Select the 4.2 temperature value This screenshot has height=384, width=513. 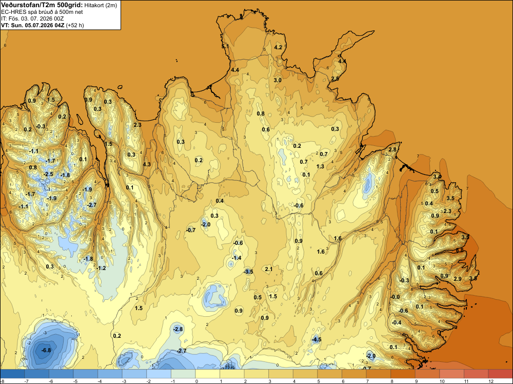278,47
